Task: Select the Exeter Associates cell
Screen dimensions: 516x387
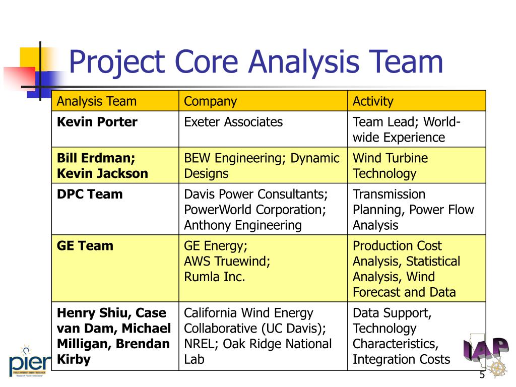Action: pos(263,129)
